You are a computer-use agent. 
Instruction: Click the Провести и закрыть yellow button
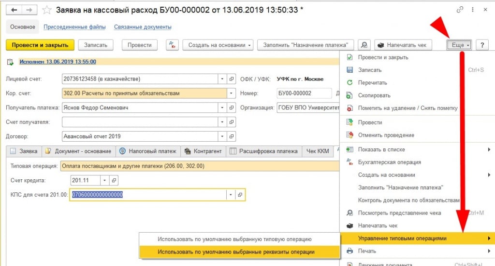tap(40, 45)
